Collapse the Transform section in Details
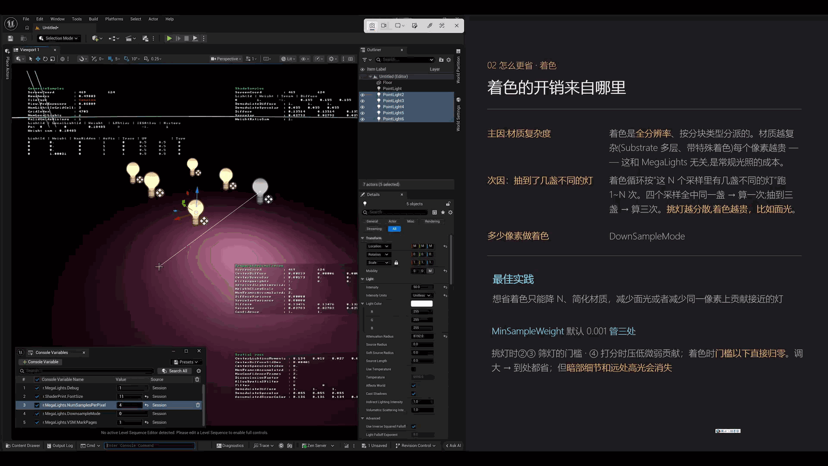The width and height of the screenshot is (828, 466). pyautogui.click(x=362, y=238)
